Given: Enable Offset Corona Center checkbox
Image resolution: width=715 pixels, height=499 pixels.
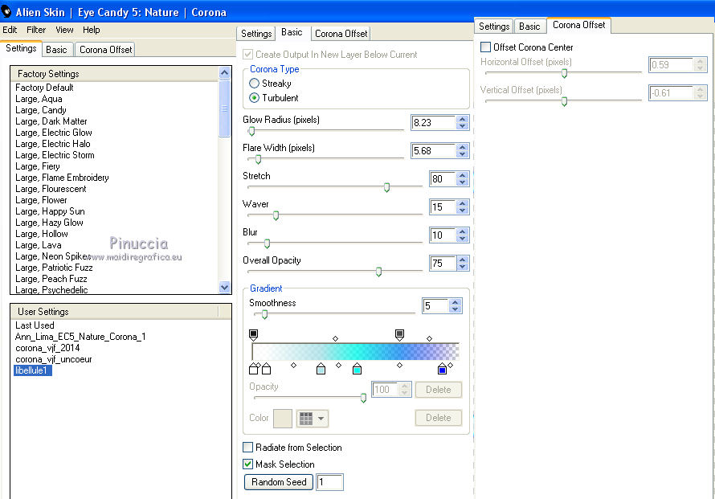Looking at the screenshot, I should coord(485,47).
